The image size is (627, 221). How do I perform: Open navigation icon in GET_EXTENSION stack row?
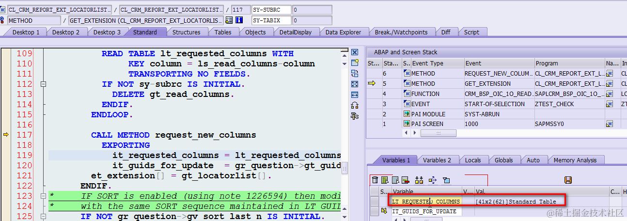[x=610, y=83]
